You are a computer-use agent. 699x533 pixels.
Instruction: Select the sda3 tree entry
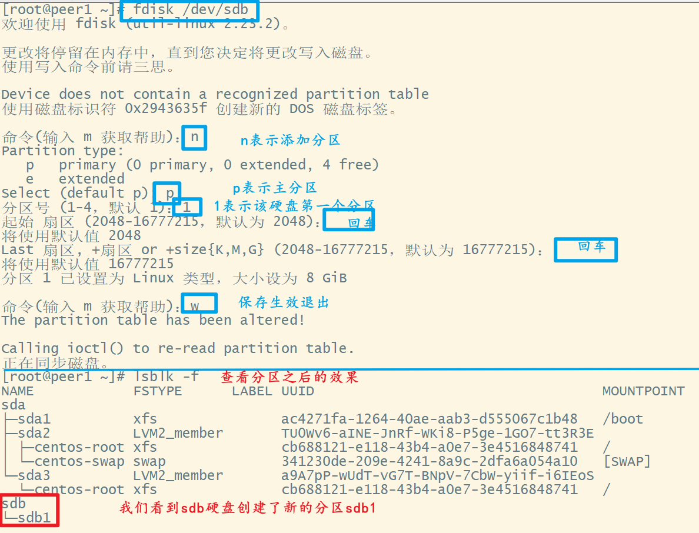[x=34, y=475]
